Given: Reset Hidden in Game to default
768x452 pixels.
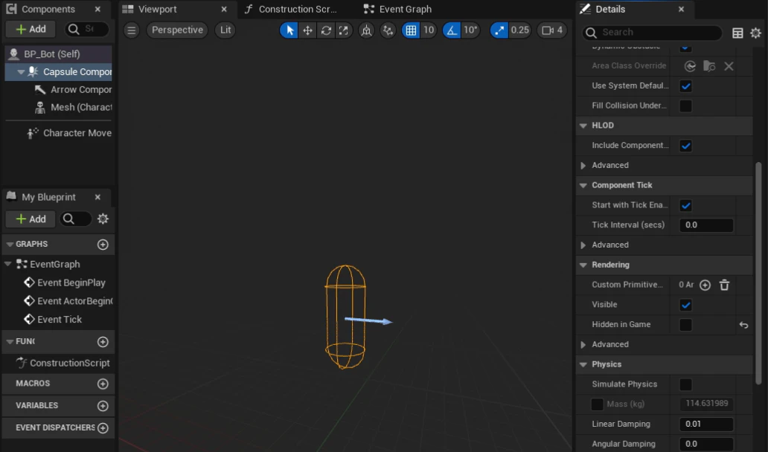Looking at the screenshot, I should click(x=743, y=325).
